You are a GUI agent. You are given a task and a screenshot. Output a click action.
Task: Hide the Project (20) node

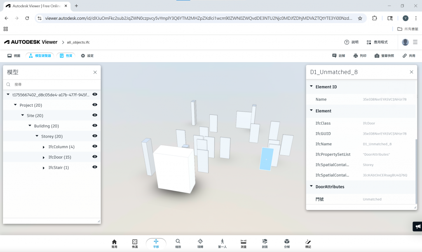pyautogui.click(x=95, y=105)
